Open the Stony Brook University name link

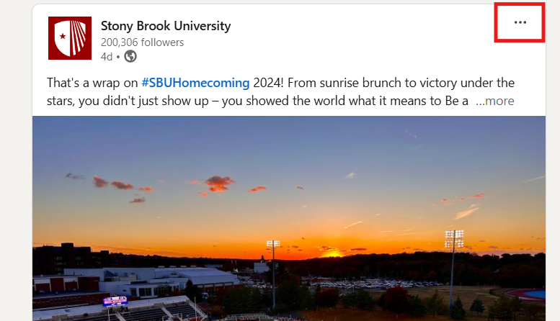(166, 26)
